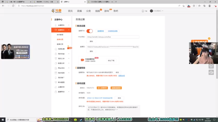This screenshot has height=122, width=218.
Task: Switch to the 个人中心 browser tab
Action: coord(46,2)
